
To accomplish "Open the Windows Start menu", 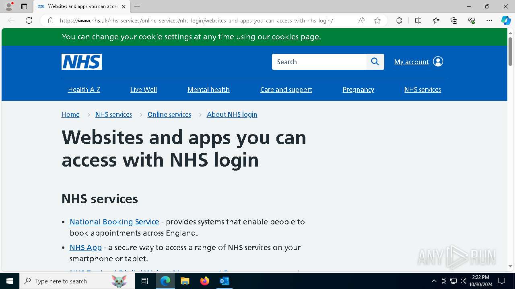I will 10,281.
